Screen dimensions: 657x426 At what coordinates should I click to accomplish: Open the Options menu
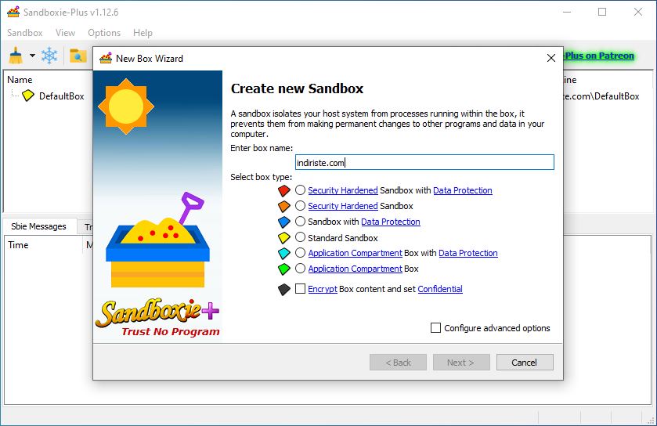104,33
